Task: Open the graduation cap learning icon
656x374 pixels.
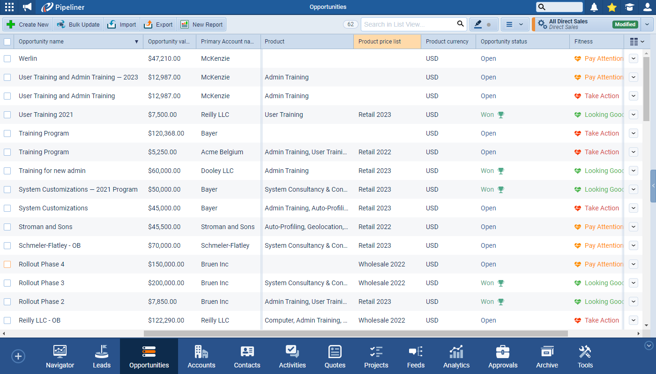Action: tap(629, 7)
